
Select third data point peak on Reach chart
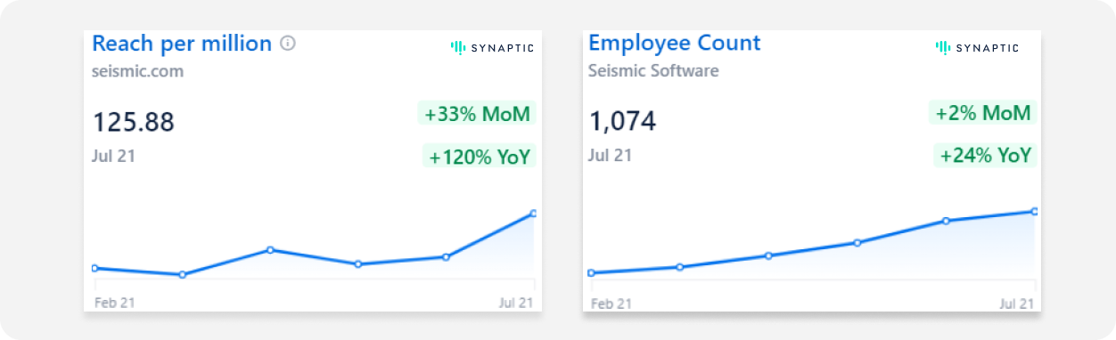tap(270, 250)
